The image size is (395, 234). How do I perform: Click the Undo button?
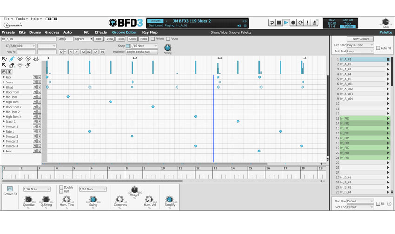[132, 39]
